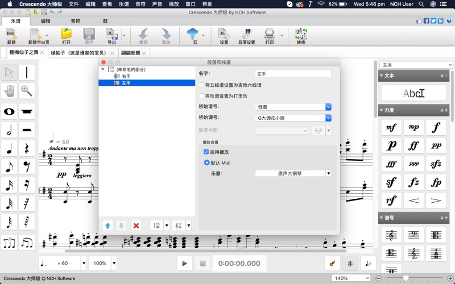Select the default Midi radio button

pos(206,162)
